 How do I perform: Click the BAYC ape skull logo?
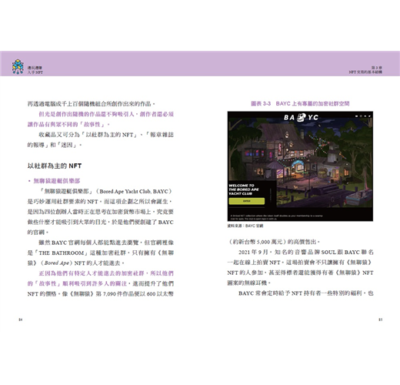click(302, 117)
